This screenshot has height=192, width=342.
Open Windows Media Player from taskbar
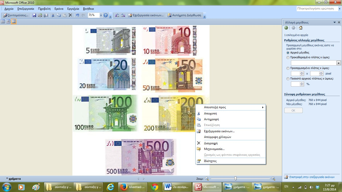tap(21, 187)
